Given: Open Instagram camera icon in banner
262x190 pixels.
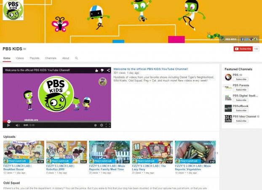Looking at the screenshot, I should (x=251, y=39).
